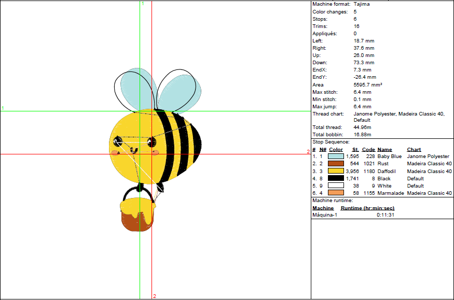Image resolution: width=454 pixels, height=300 pixels.
Task: Click the 'Runtime (hr:min:sec)' header
Action: 367,208
